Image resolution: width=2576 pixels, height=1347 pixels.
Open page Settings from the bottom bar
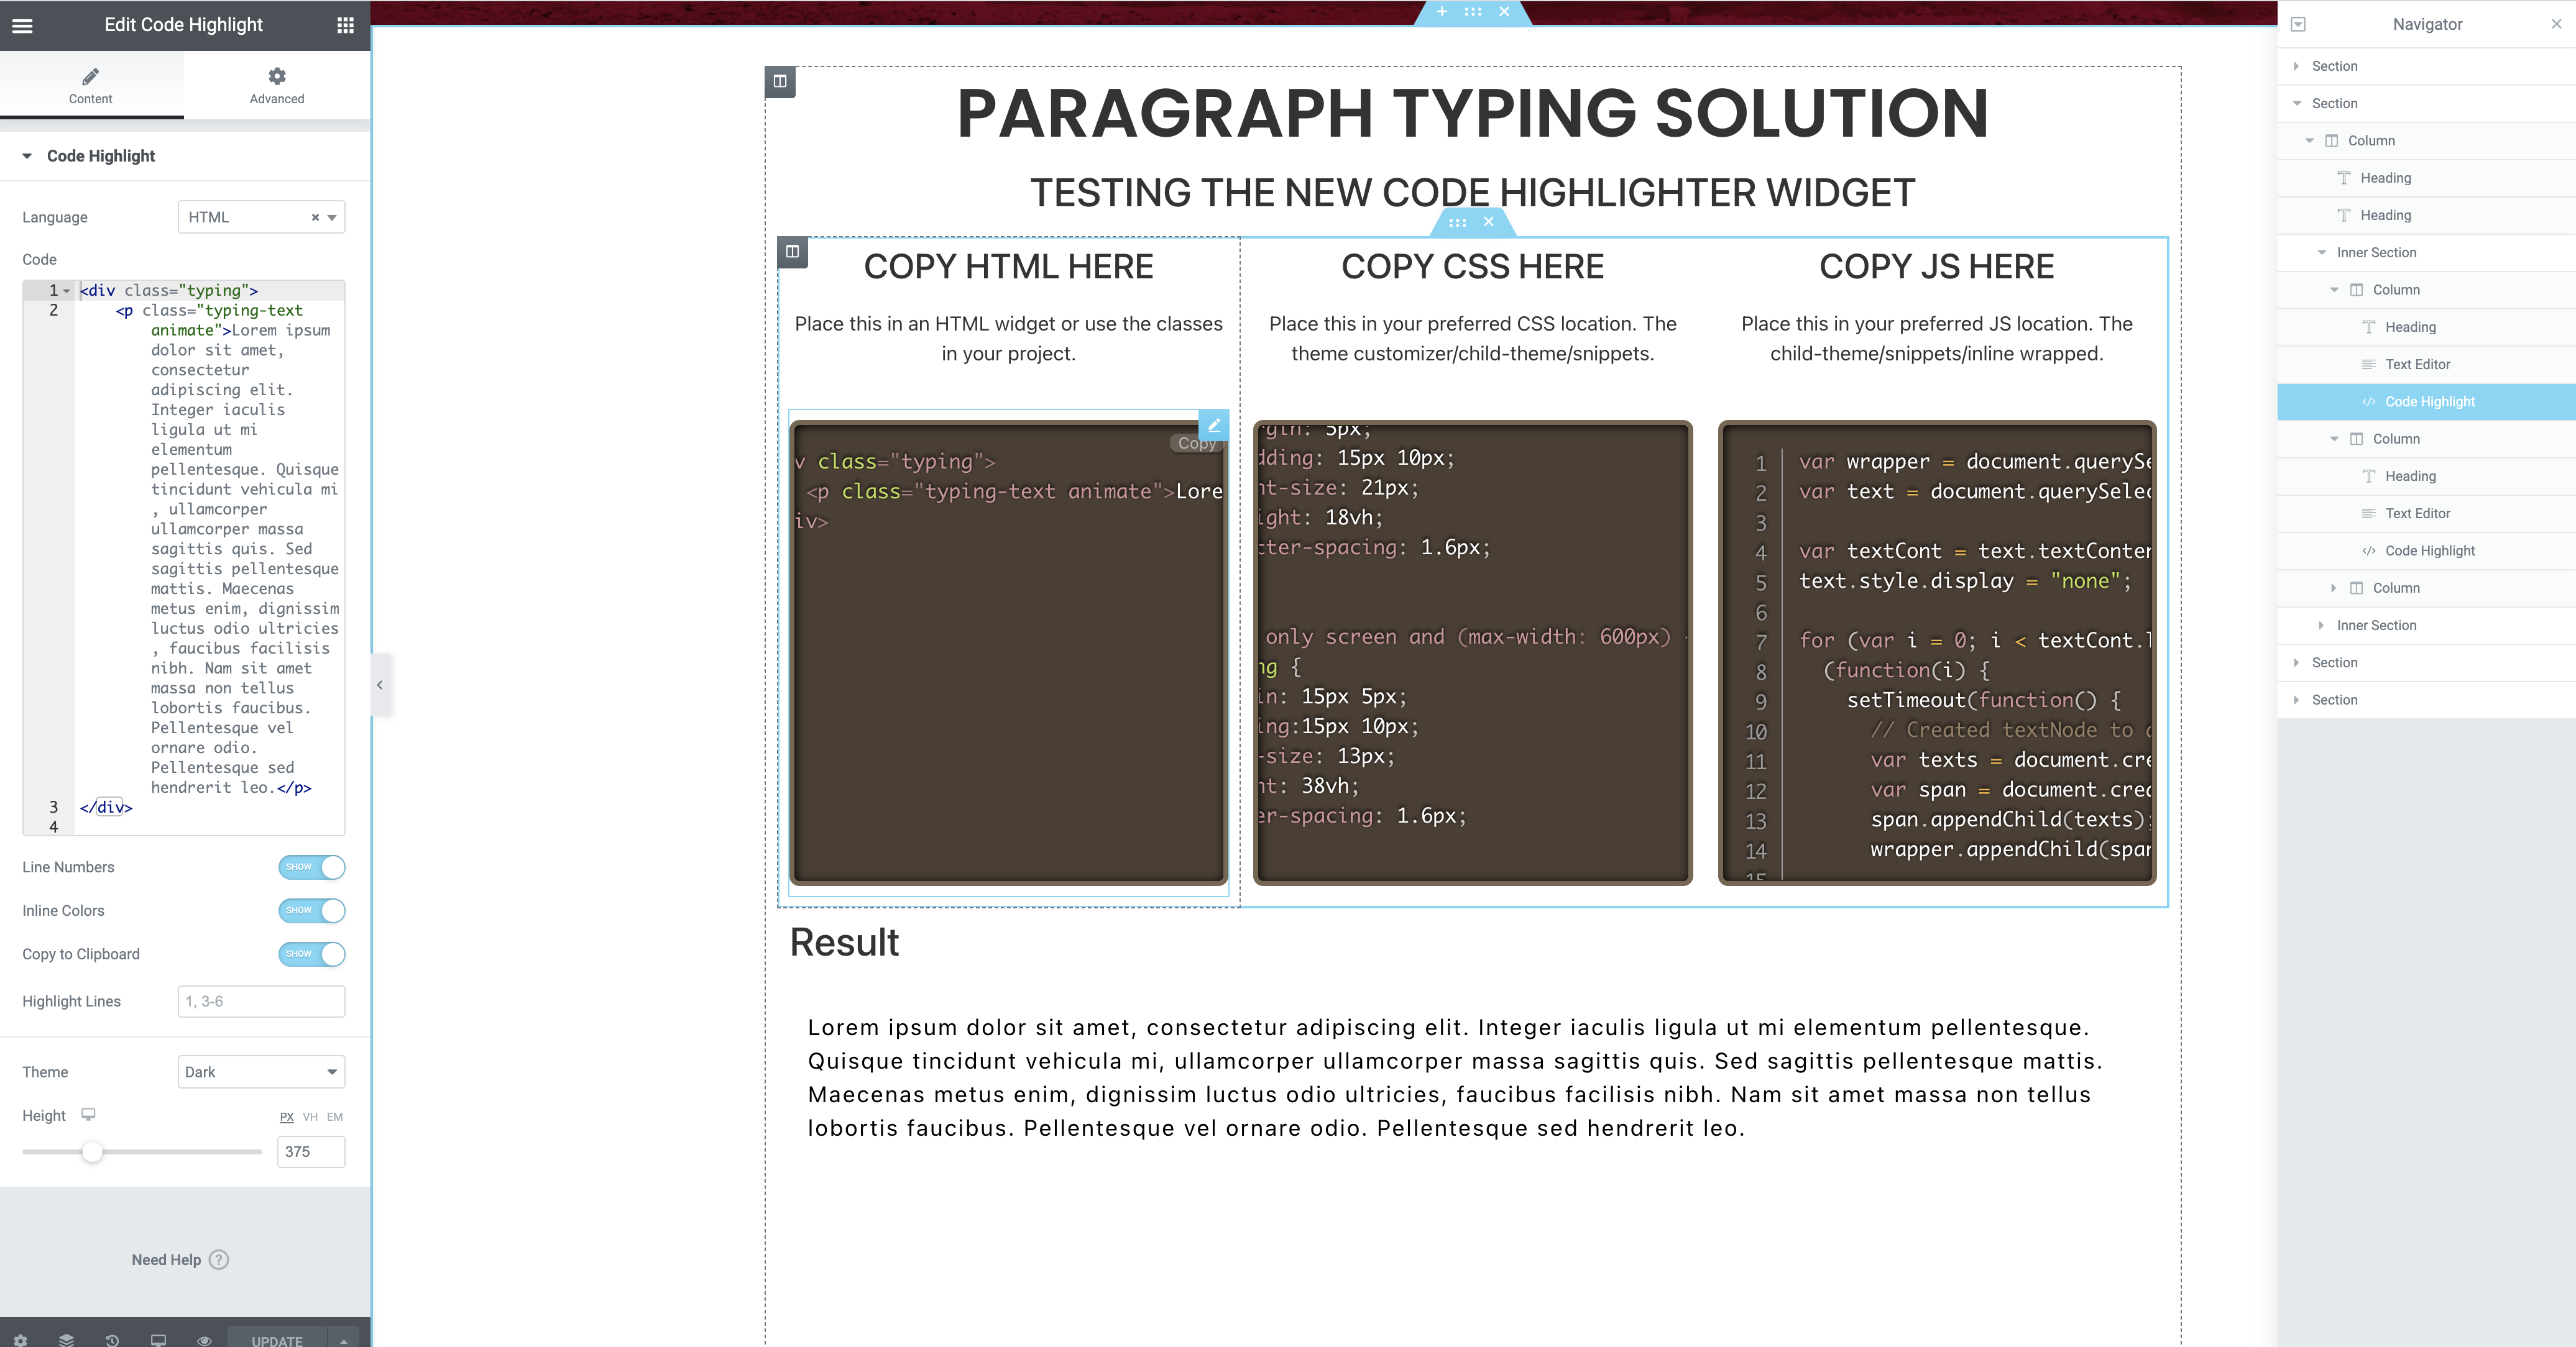click(20, 1339)
